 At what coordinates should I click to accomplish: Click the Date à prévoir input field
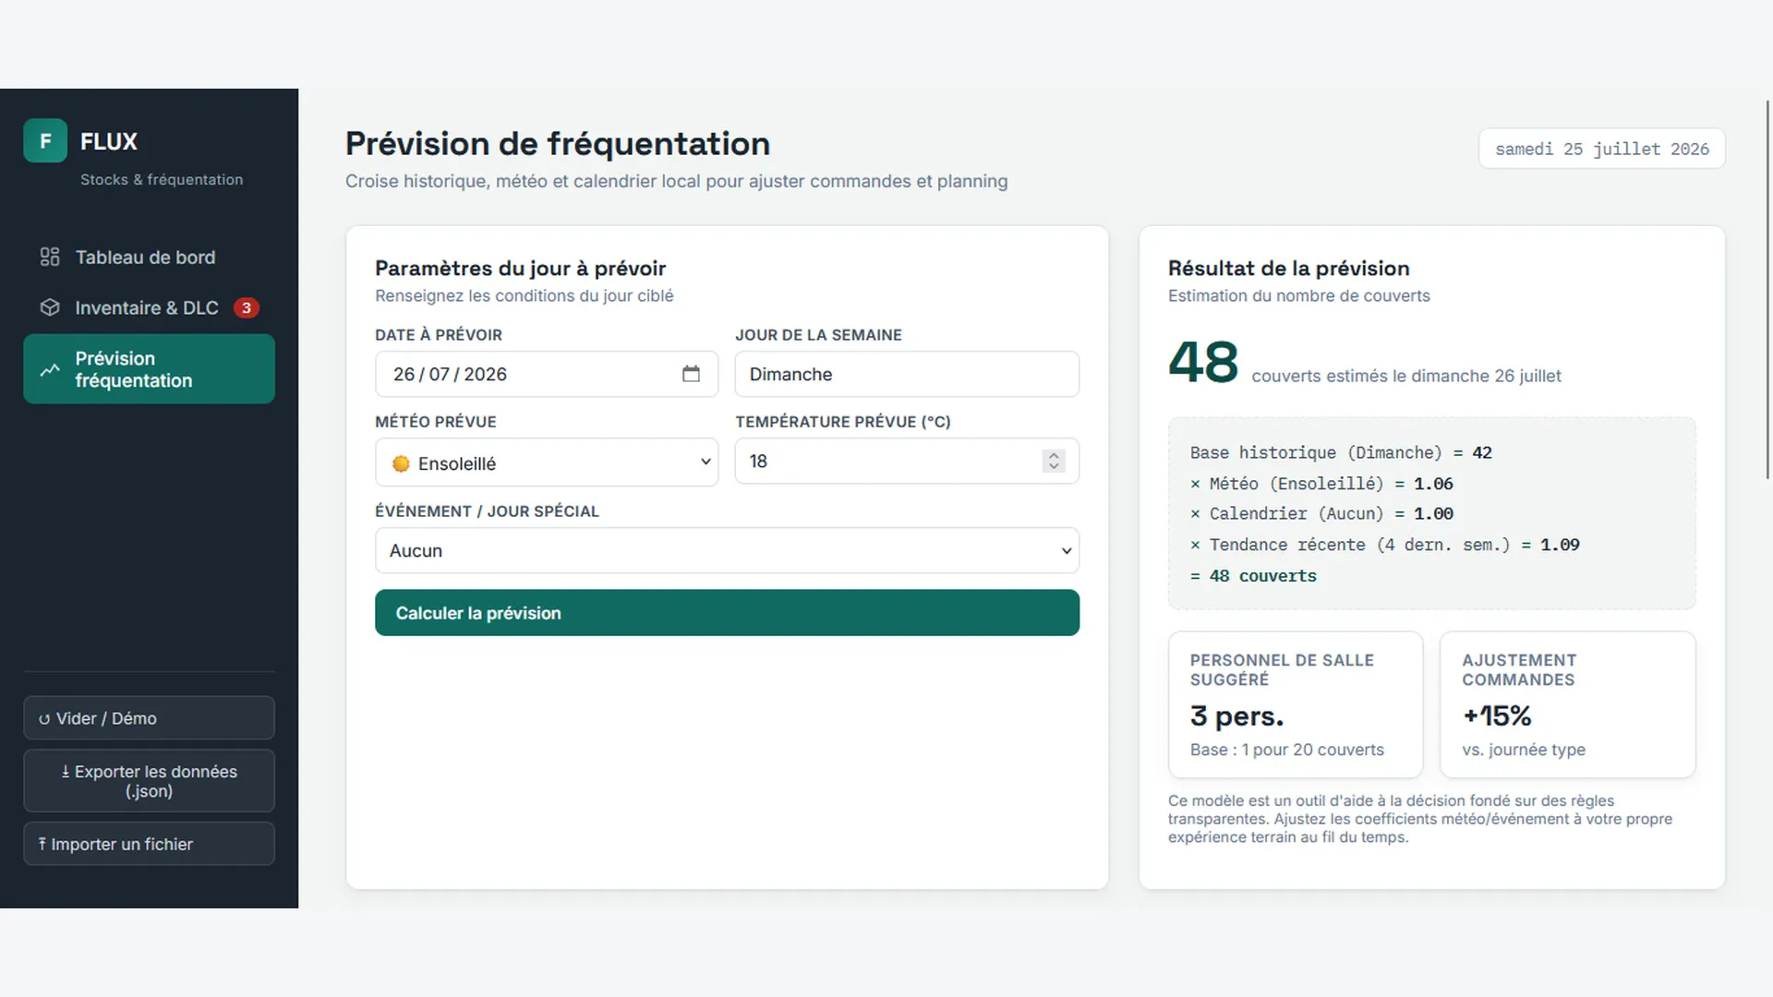click(x=547, y=374)
